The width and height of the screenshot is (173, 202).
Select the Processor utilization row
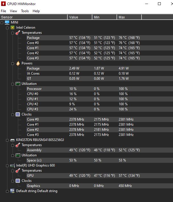click(100, 89)
